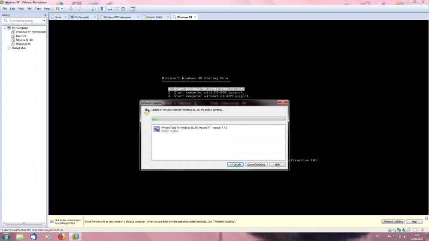Close the Library panel

click(45, 15)
